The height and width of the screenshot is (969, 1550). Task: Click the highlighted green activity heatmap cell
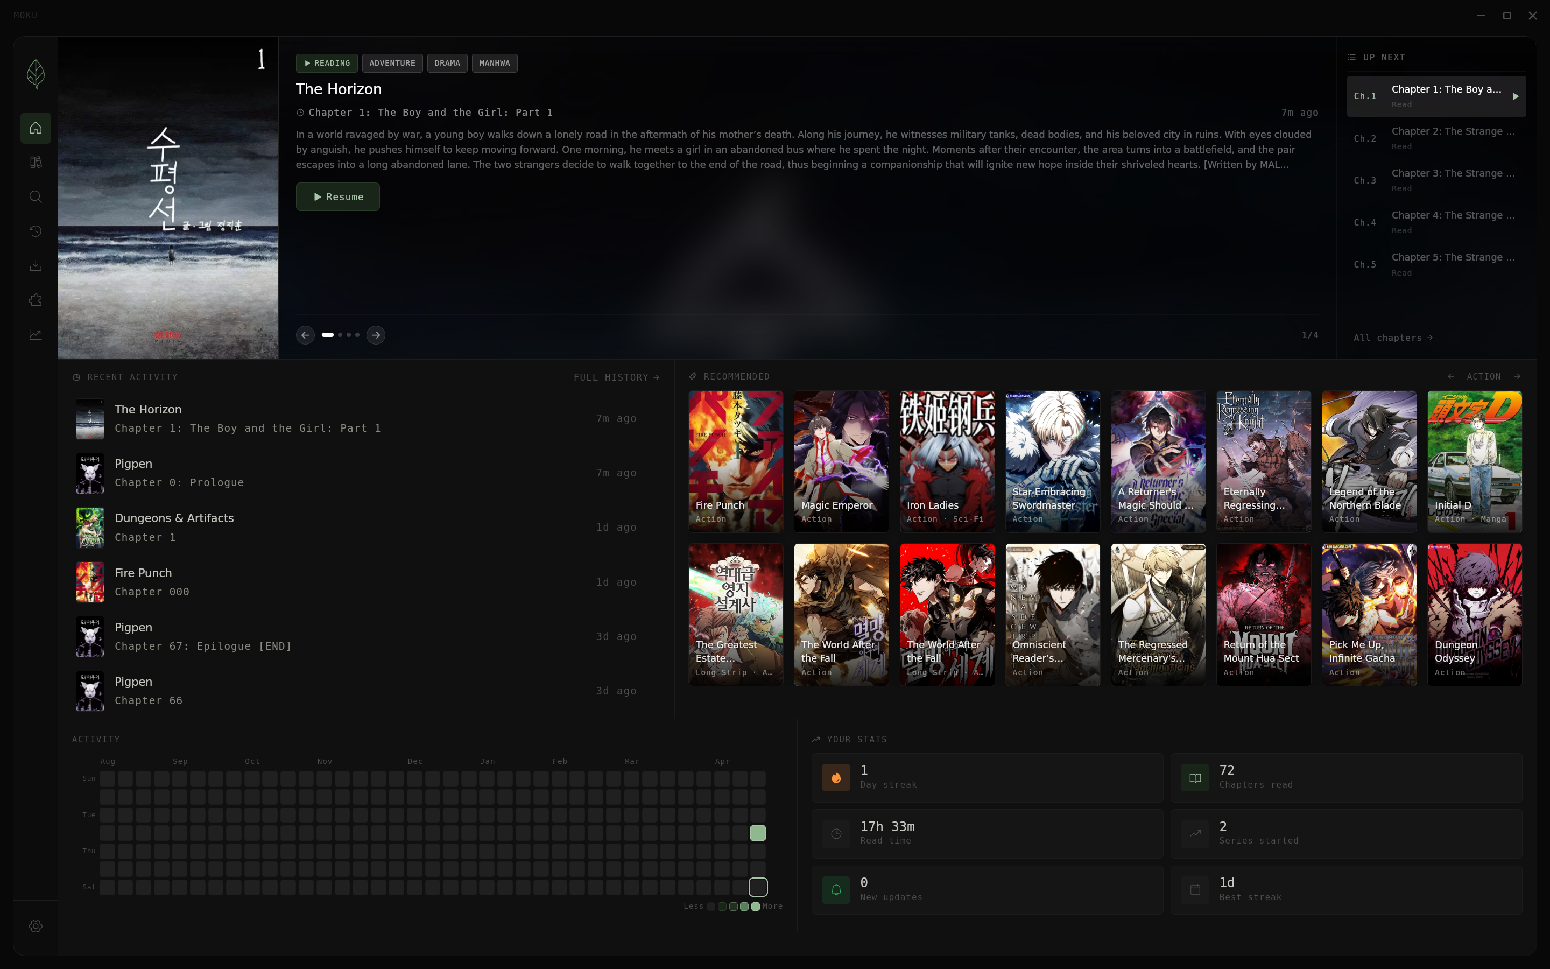point(758,833)
